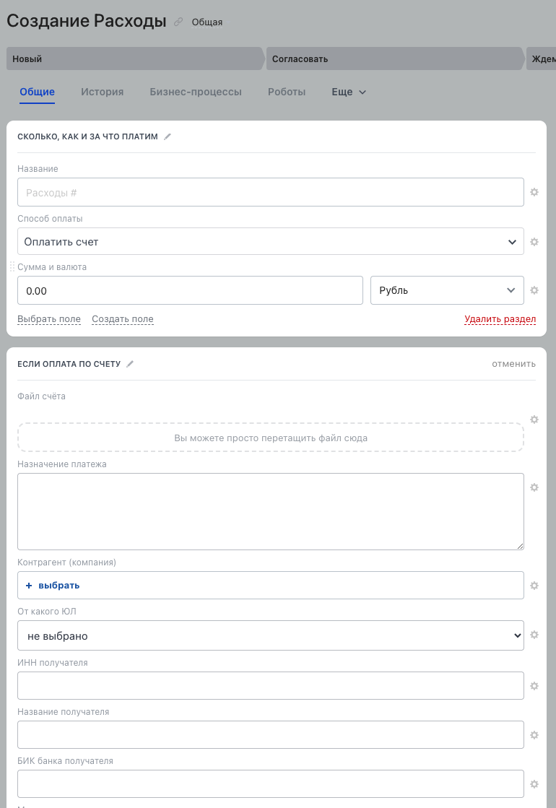The width and height of the screenshot is (556, 808).
Task: Open gear settings for the Название field
Action: (x=534, y=192)
